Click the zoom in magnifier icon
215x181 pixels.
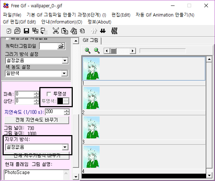point(87,51)
